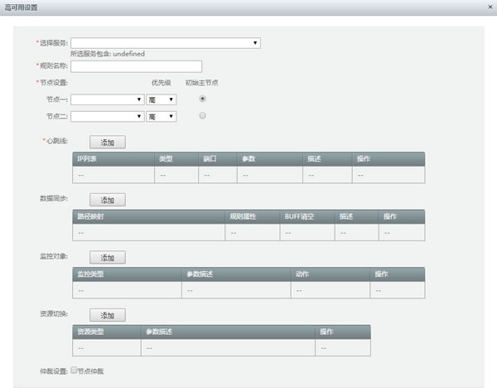Select 节点一 as the initial master node
The image size is (497, 388).
202,99
